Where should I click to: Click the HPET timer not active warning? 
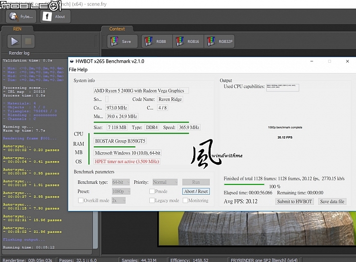127,162
